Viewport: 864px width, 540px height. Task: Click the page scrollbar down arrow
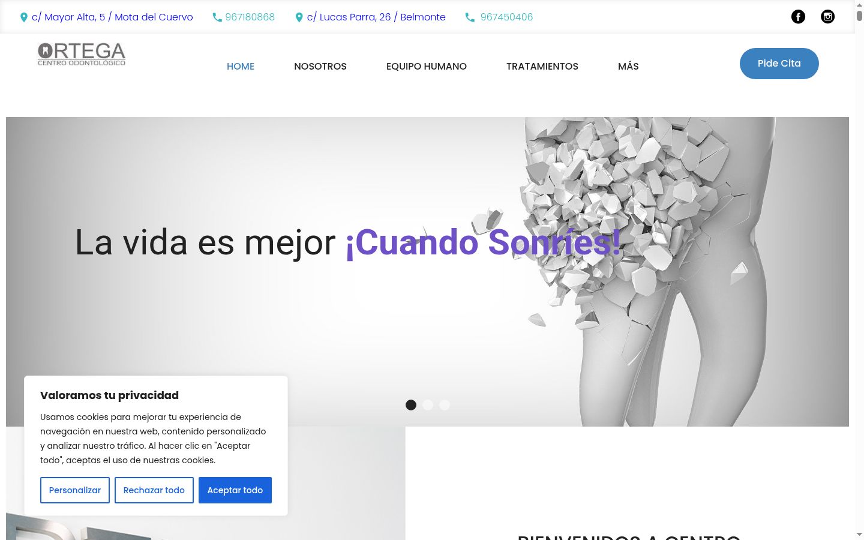click(859, 535)
